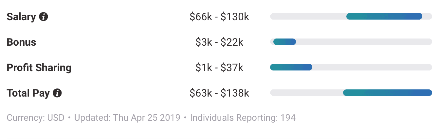The height and width of the screenshot is (139, 440).
Task: Click the Individuals Reporting: 194 text
Action: [x=243, y=118]
